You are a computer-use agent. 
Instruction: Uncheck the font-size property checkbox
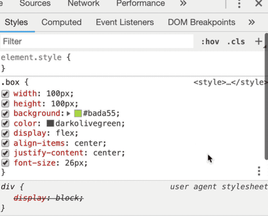5,163
